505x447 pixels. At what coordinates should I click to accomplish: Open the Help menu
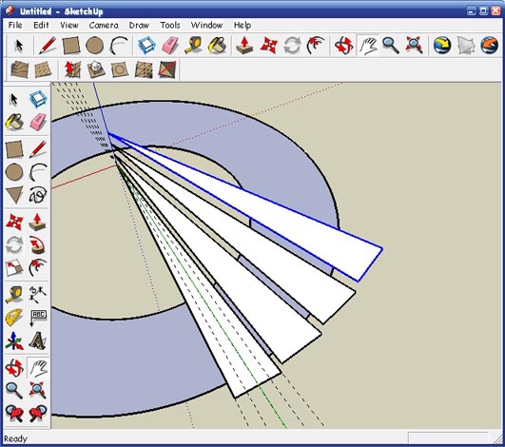coord(243,25)
